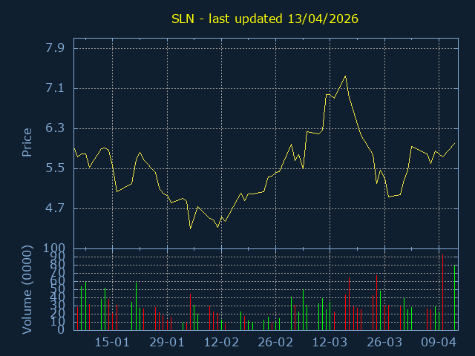Click the Volume (0000) axis label
This screenshot has width=475, height=356.
tap(27, 289)
